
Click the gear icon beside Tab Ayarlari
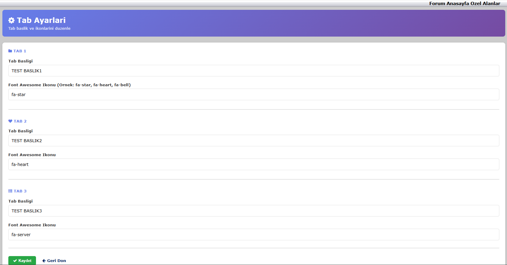pos(11,20)
